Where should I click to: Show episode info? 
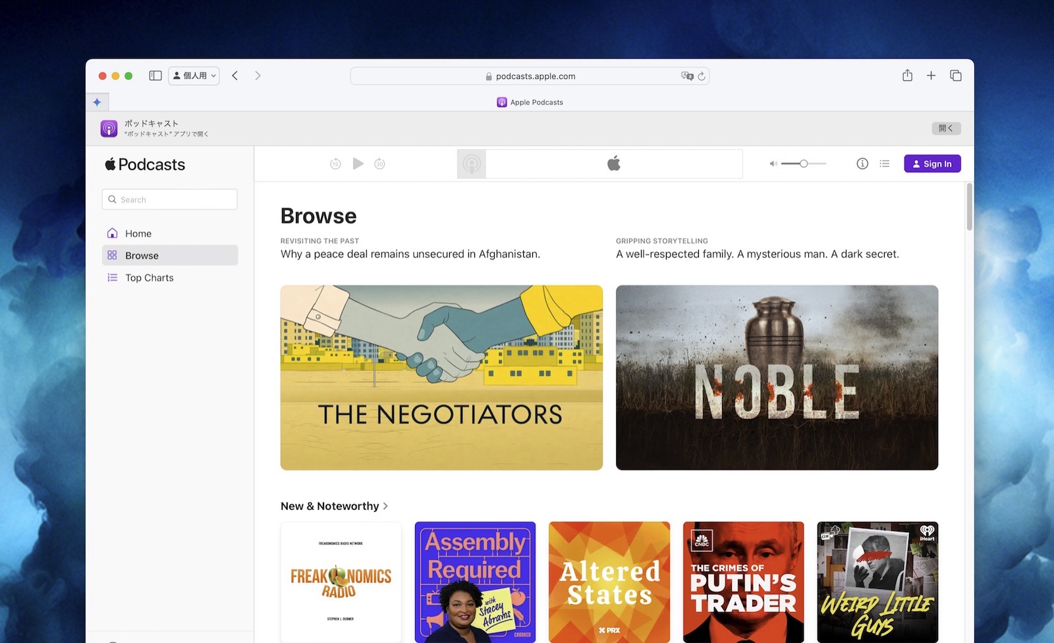862,163
